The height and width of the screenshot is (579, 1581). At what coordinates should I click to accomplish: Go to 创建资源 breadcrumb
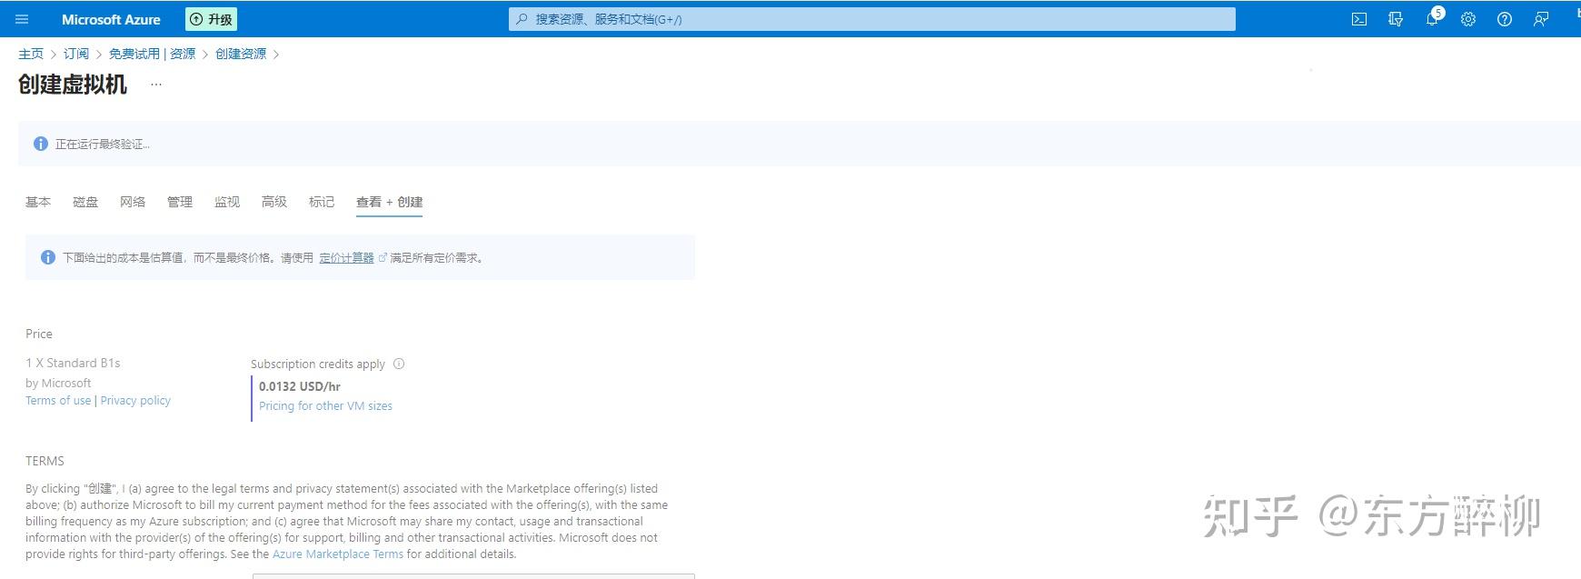[x=241, y=54]
